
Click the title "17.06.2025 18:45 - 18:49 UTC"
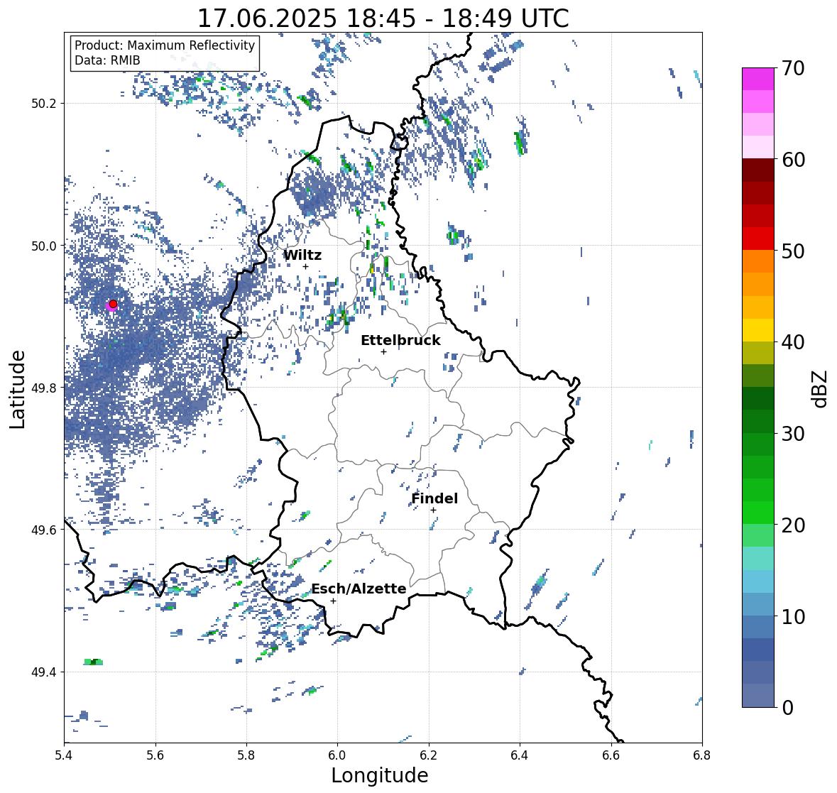tap(383, 18)
